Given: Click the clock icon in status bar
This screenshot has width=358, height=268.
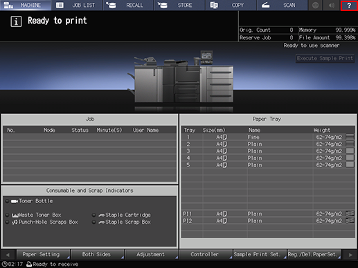Looking at the screenshot, I should click(x=5, y=264).
